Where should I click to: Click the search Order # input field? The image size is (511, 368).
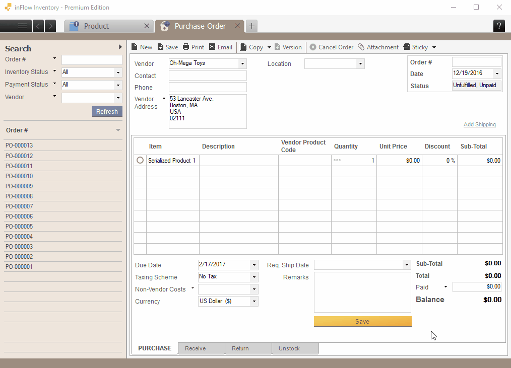tap(92, 59)
